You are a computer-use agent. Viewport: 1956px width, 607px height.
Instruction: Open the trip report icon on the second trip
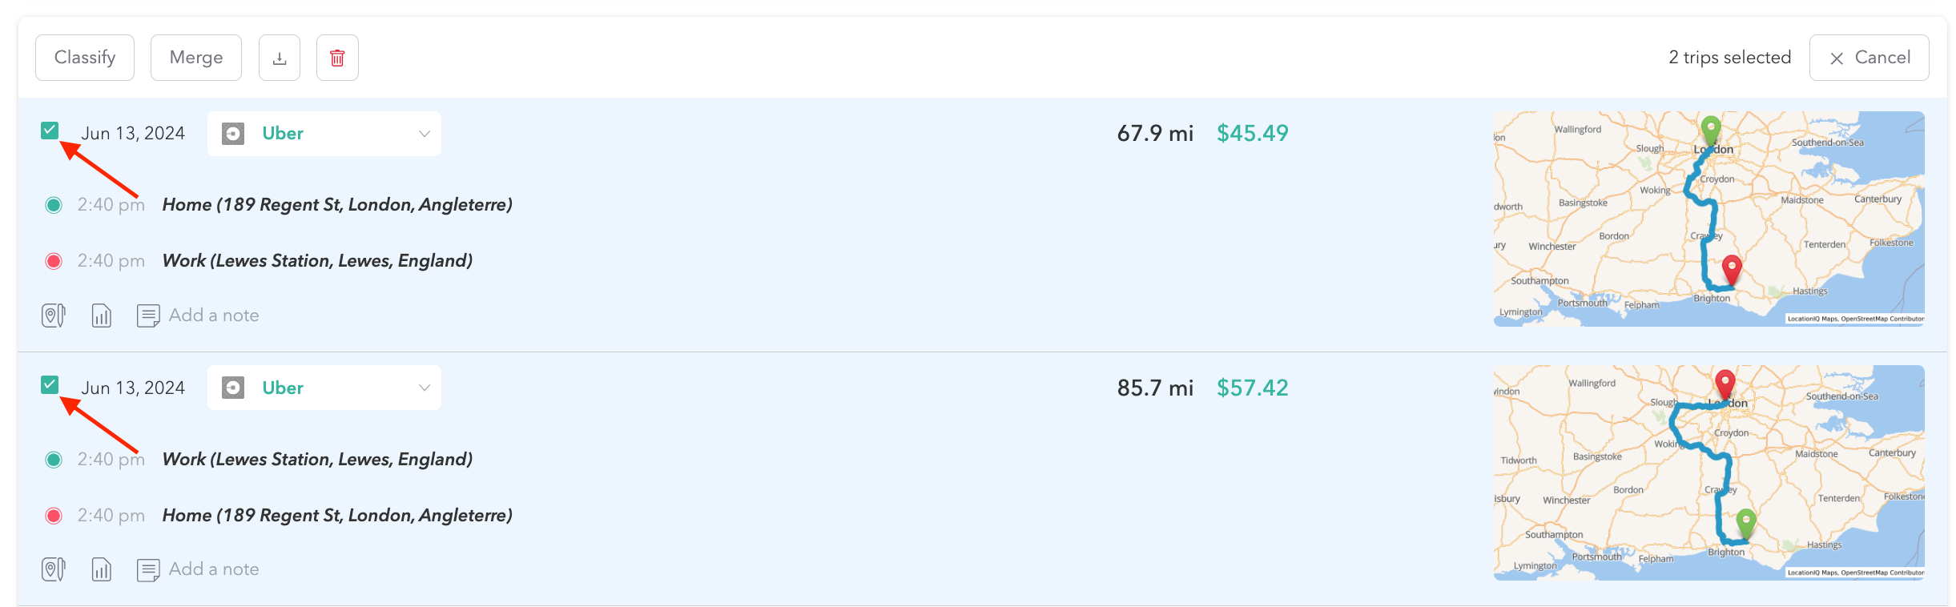101,569
